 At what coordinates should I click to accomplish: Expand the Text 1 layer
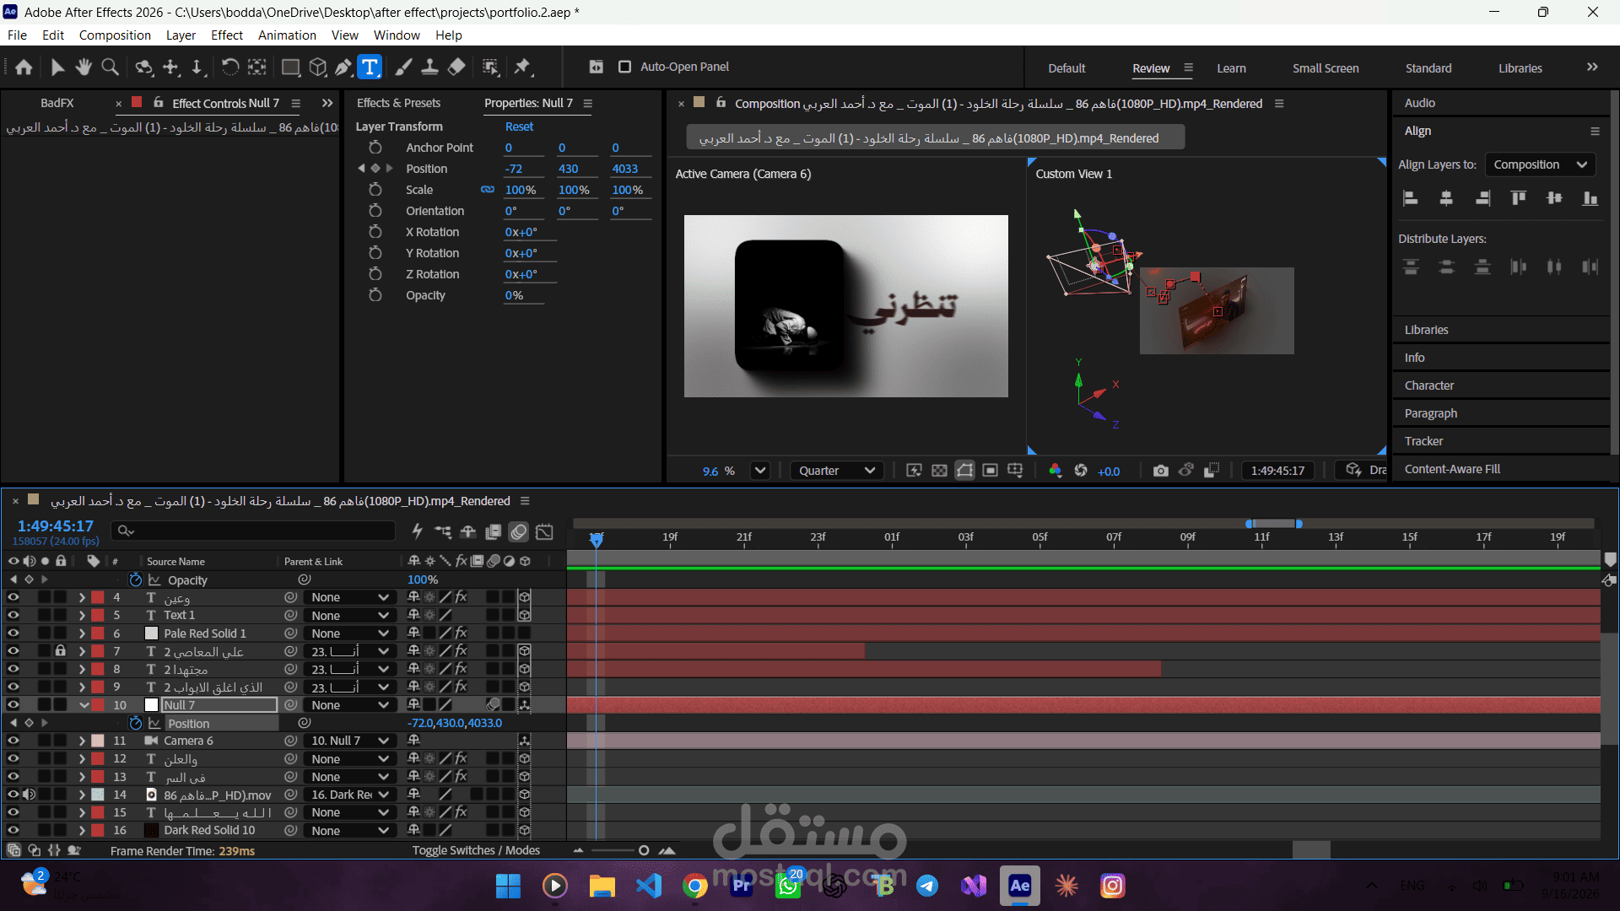tap(82, 616)
